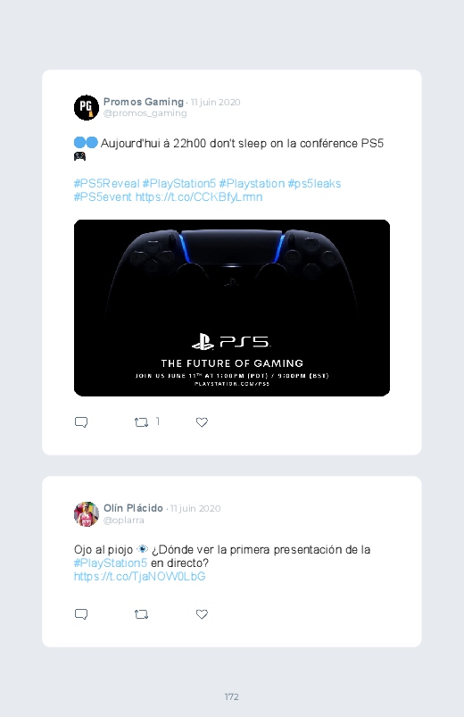Viewport: 464px width, 717px height.
Task: Click the reply icon under Olín Plácido tweet
Action: [x=81, y=614]
